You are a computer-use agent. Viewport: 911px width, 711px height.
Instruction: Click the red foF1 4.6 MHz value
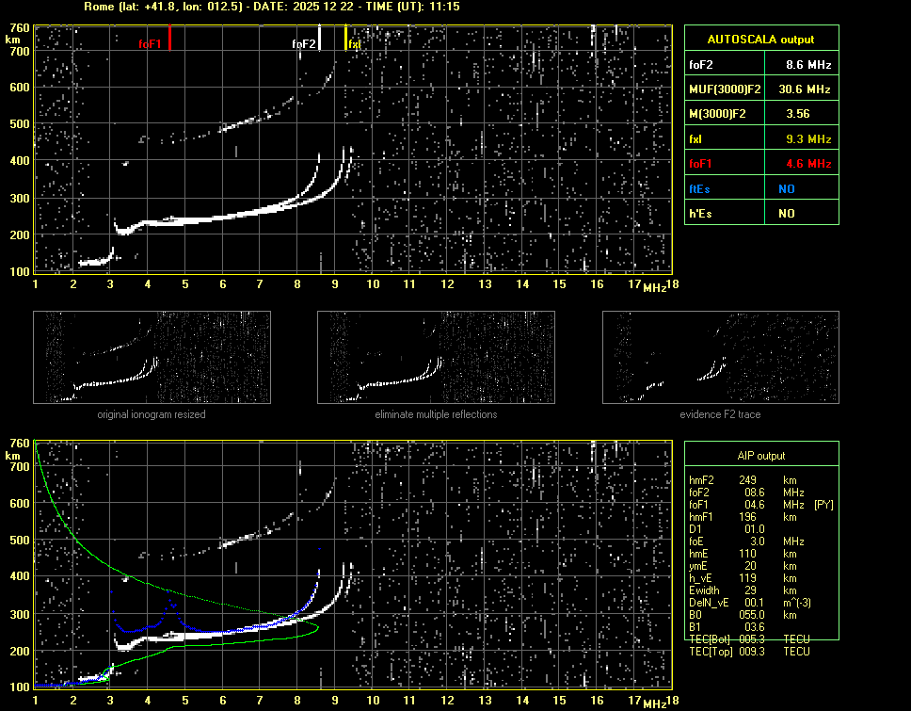(808, 163)
